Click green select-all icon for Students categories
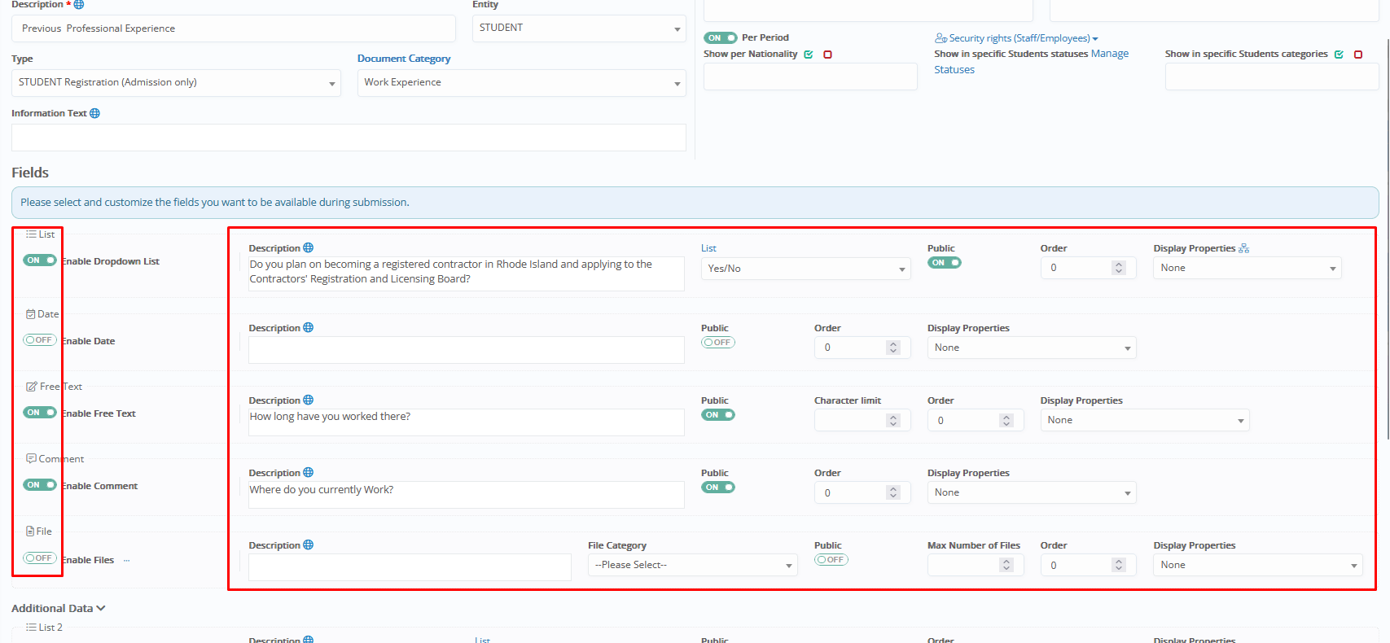The image size is (1390, 643). tap(1339, 55)
